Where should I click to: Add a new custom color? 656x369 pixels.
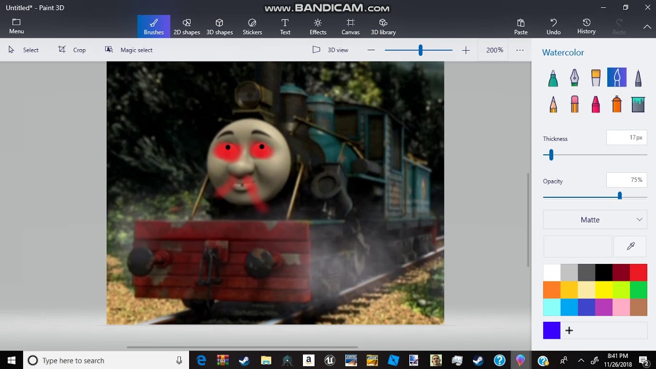[x=569, y=331]
